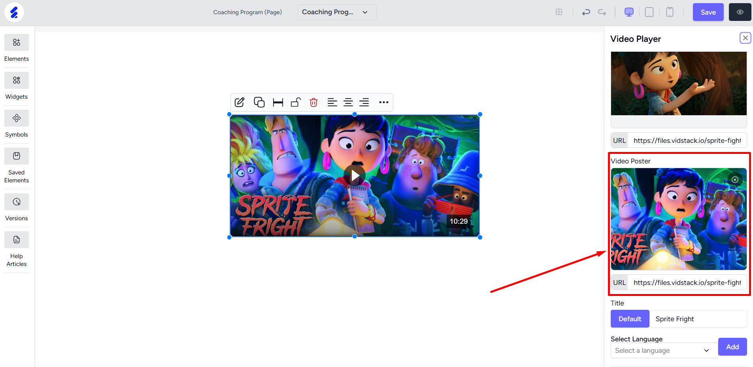The width and height of the screenshot is (753, 367).
Task: Redo the last action
Action: pyautogui.click(x=602, y=12)
